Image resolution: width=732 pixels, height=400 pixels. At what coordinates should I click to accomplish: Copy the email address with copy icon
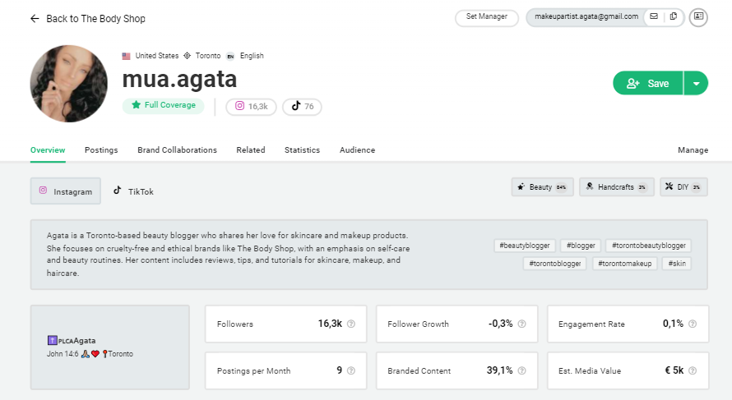(674, 16)
